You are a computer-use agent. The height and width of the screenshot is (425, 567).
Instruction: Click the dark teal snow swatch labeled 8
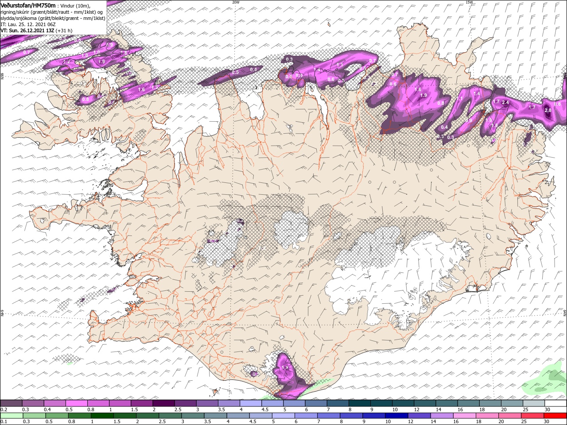tap(360, 403)
